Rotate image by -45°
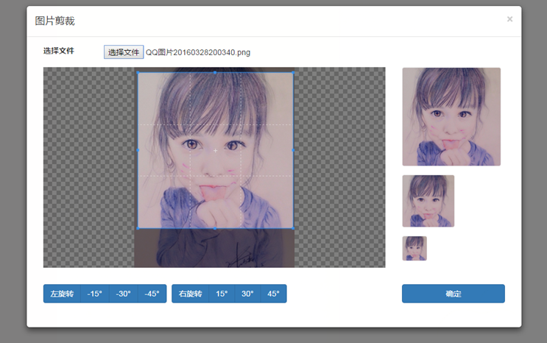Image resolution: width=547 pixels, height=343 pixels. pyautogui.click(x=152, y=294)
